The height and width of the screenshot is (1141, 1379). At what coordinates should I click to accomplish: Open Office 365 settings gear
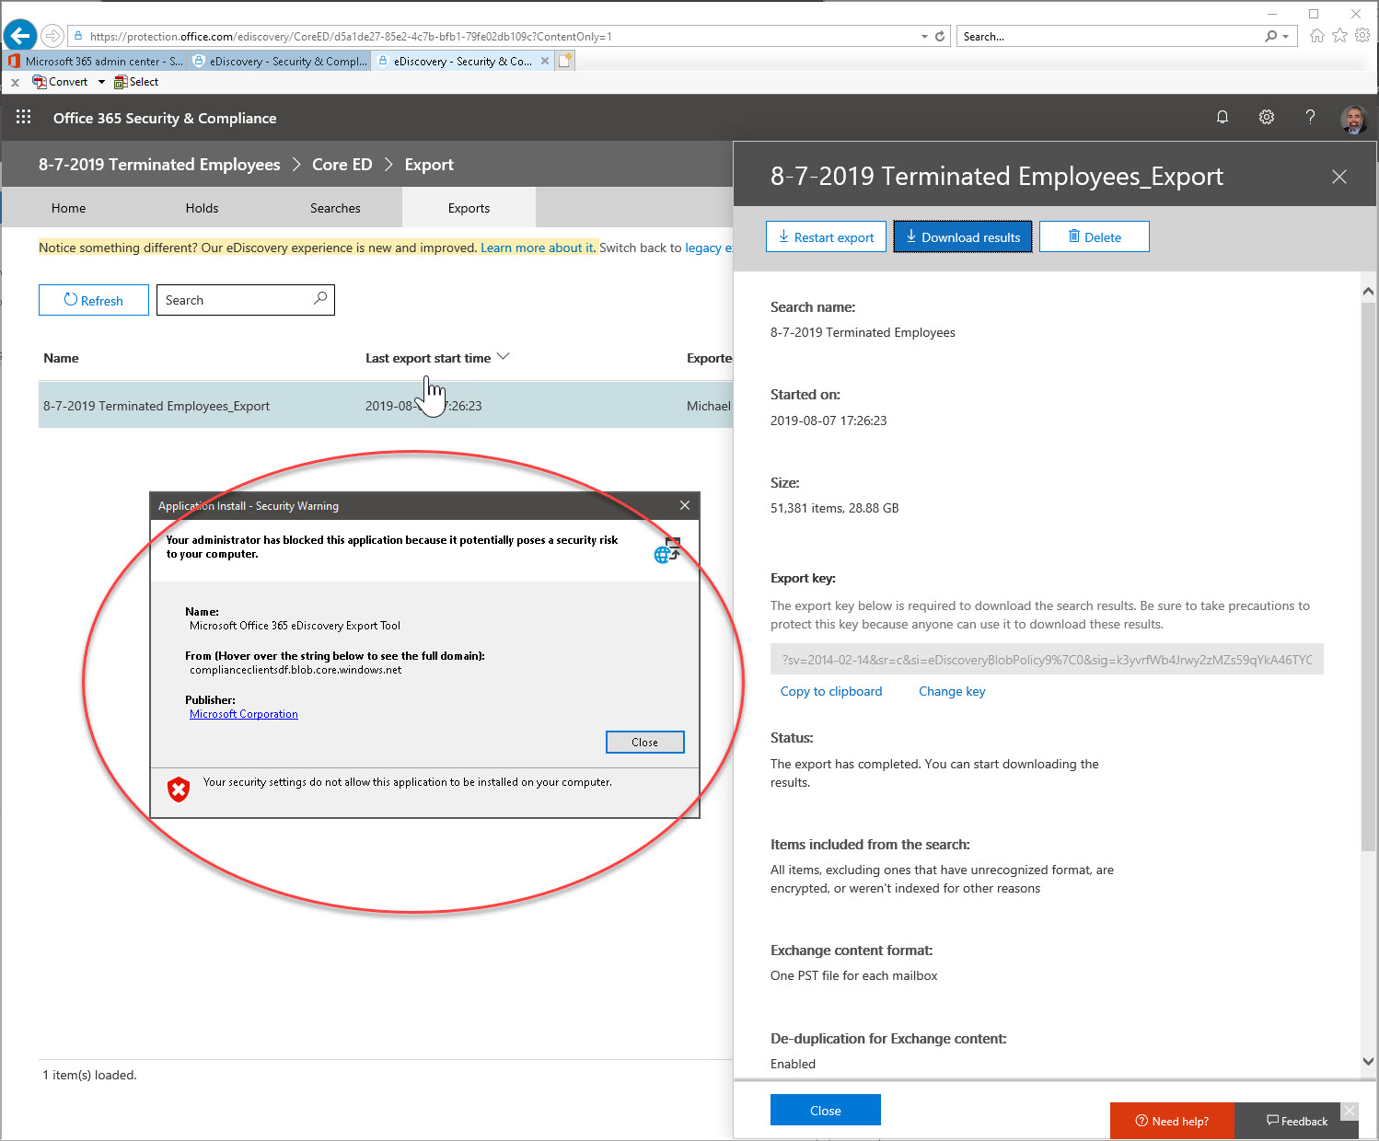coord(1267,117)
